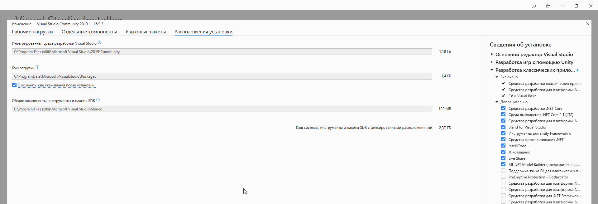Viewport: 598px width, 204px height.
Task: Collapse Разработка классических прило... section
Action: [x=492, y=70]
